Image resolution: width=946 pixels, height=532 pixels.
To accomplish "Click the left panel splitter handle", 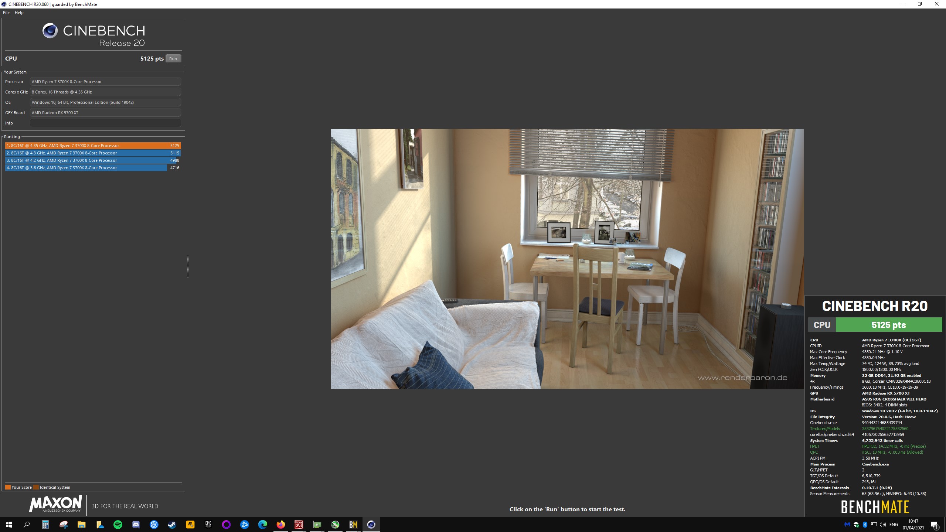I will pos(188,266).
